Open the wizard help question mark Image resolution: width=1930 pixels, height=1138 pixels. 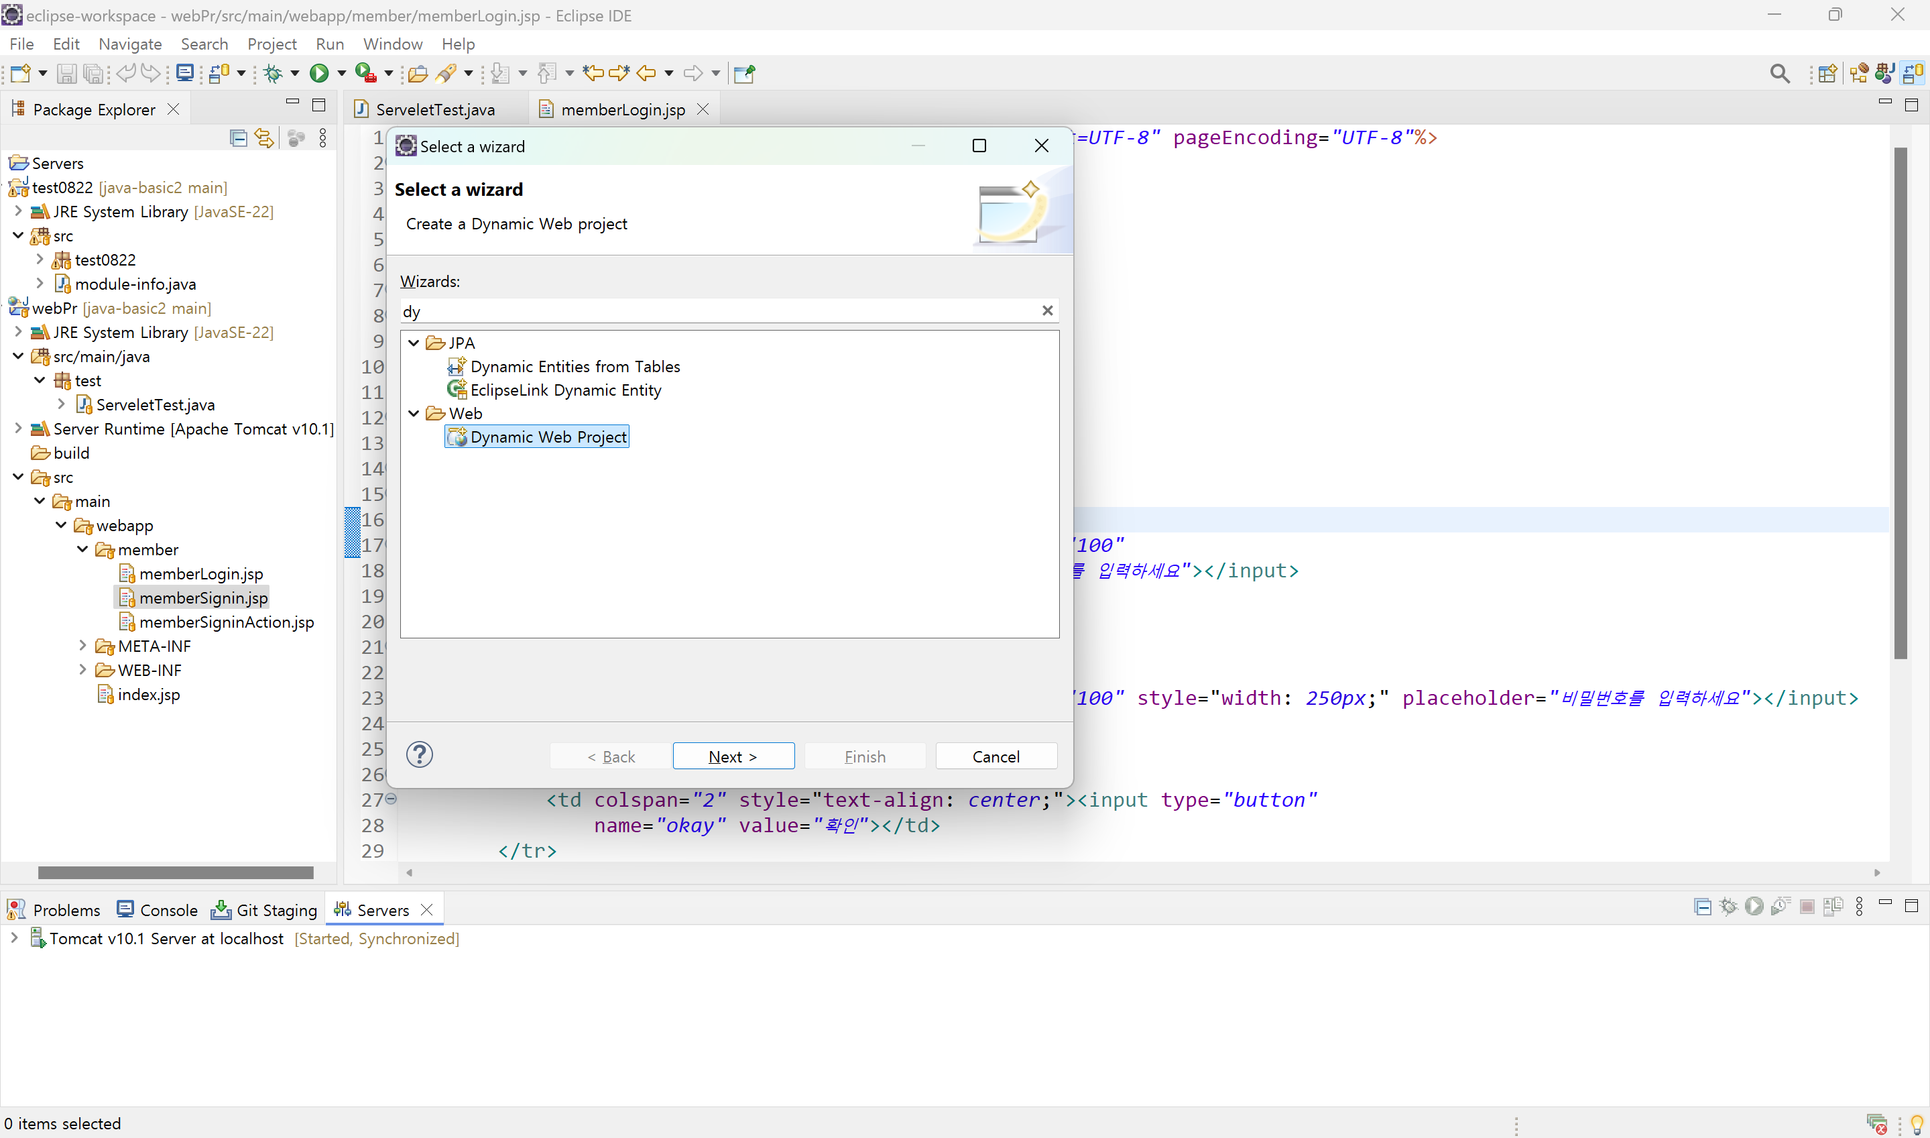click(x=419, y=755)
